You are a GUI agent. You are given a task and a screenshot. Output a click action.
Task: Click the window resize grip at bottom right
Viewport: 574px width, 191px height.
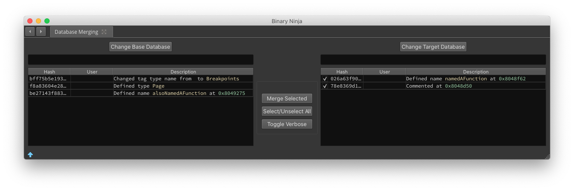click(547, 156)
